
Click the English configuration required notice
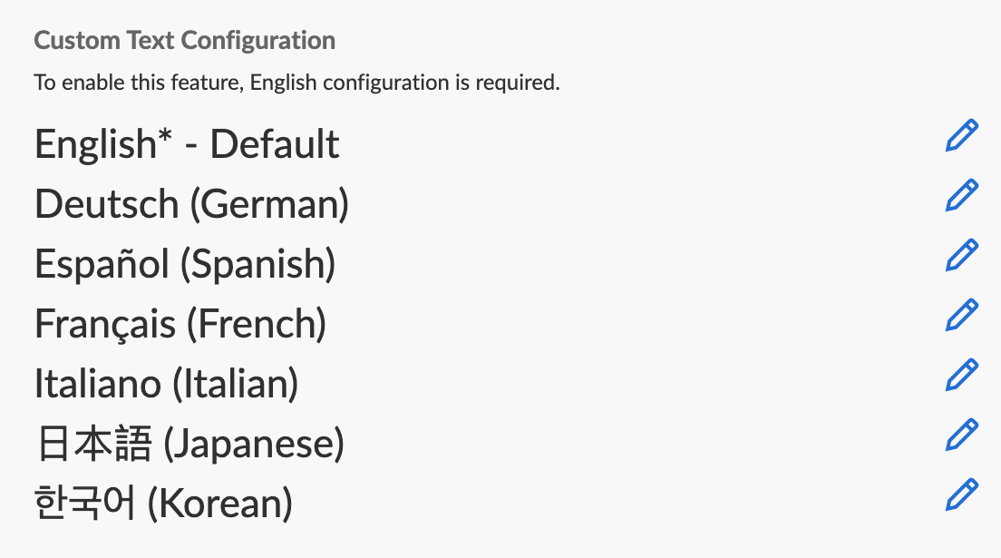[x=297, y=83]
